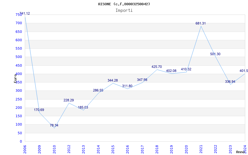The height and width of the screenshot is (155, 248).
Task: Click the 2015 x-axis year label
Action: click(113, 149)
